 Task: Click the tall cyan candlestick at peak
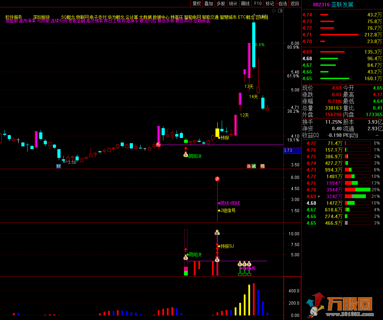254,45
